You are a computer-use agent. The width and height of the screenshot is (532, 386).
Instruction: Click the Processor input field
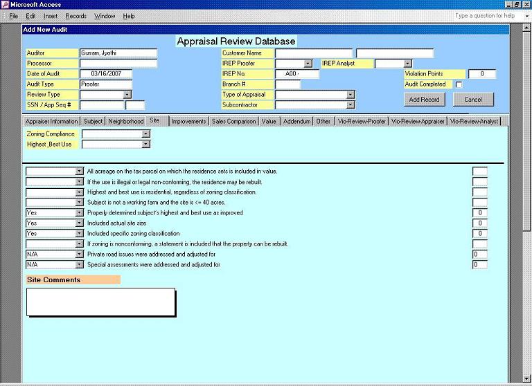pos(118,64)
